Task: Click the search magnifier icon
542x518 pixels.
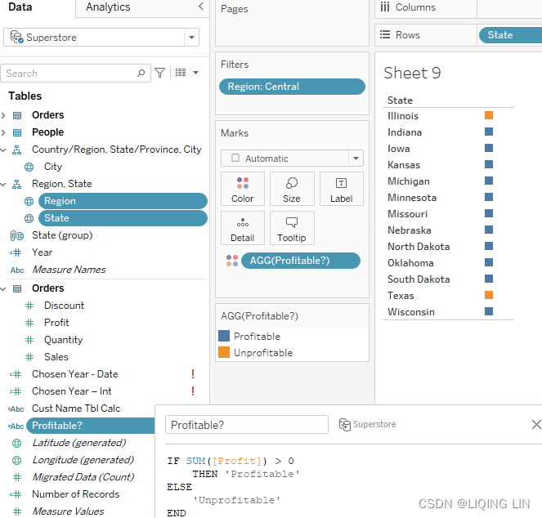Action: (142, 73)
